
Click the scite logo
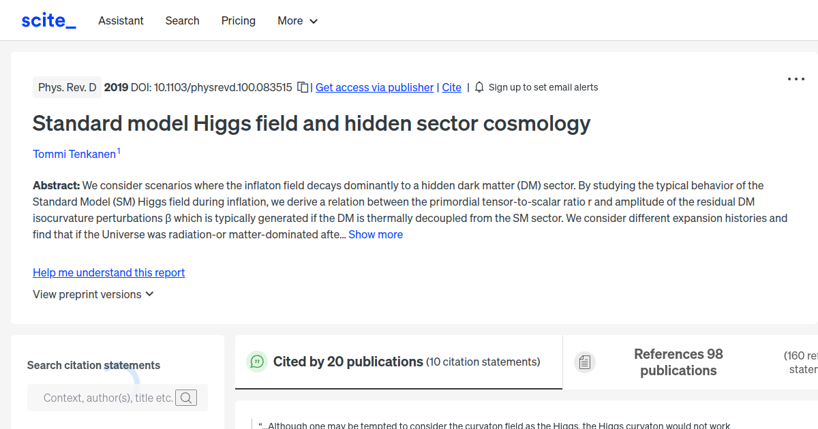click(48, 20)
